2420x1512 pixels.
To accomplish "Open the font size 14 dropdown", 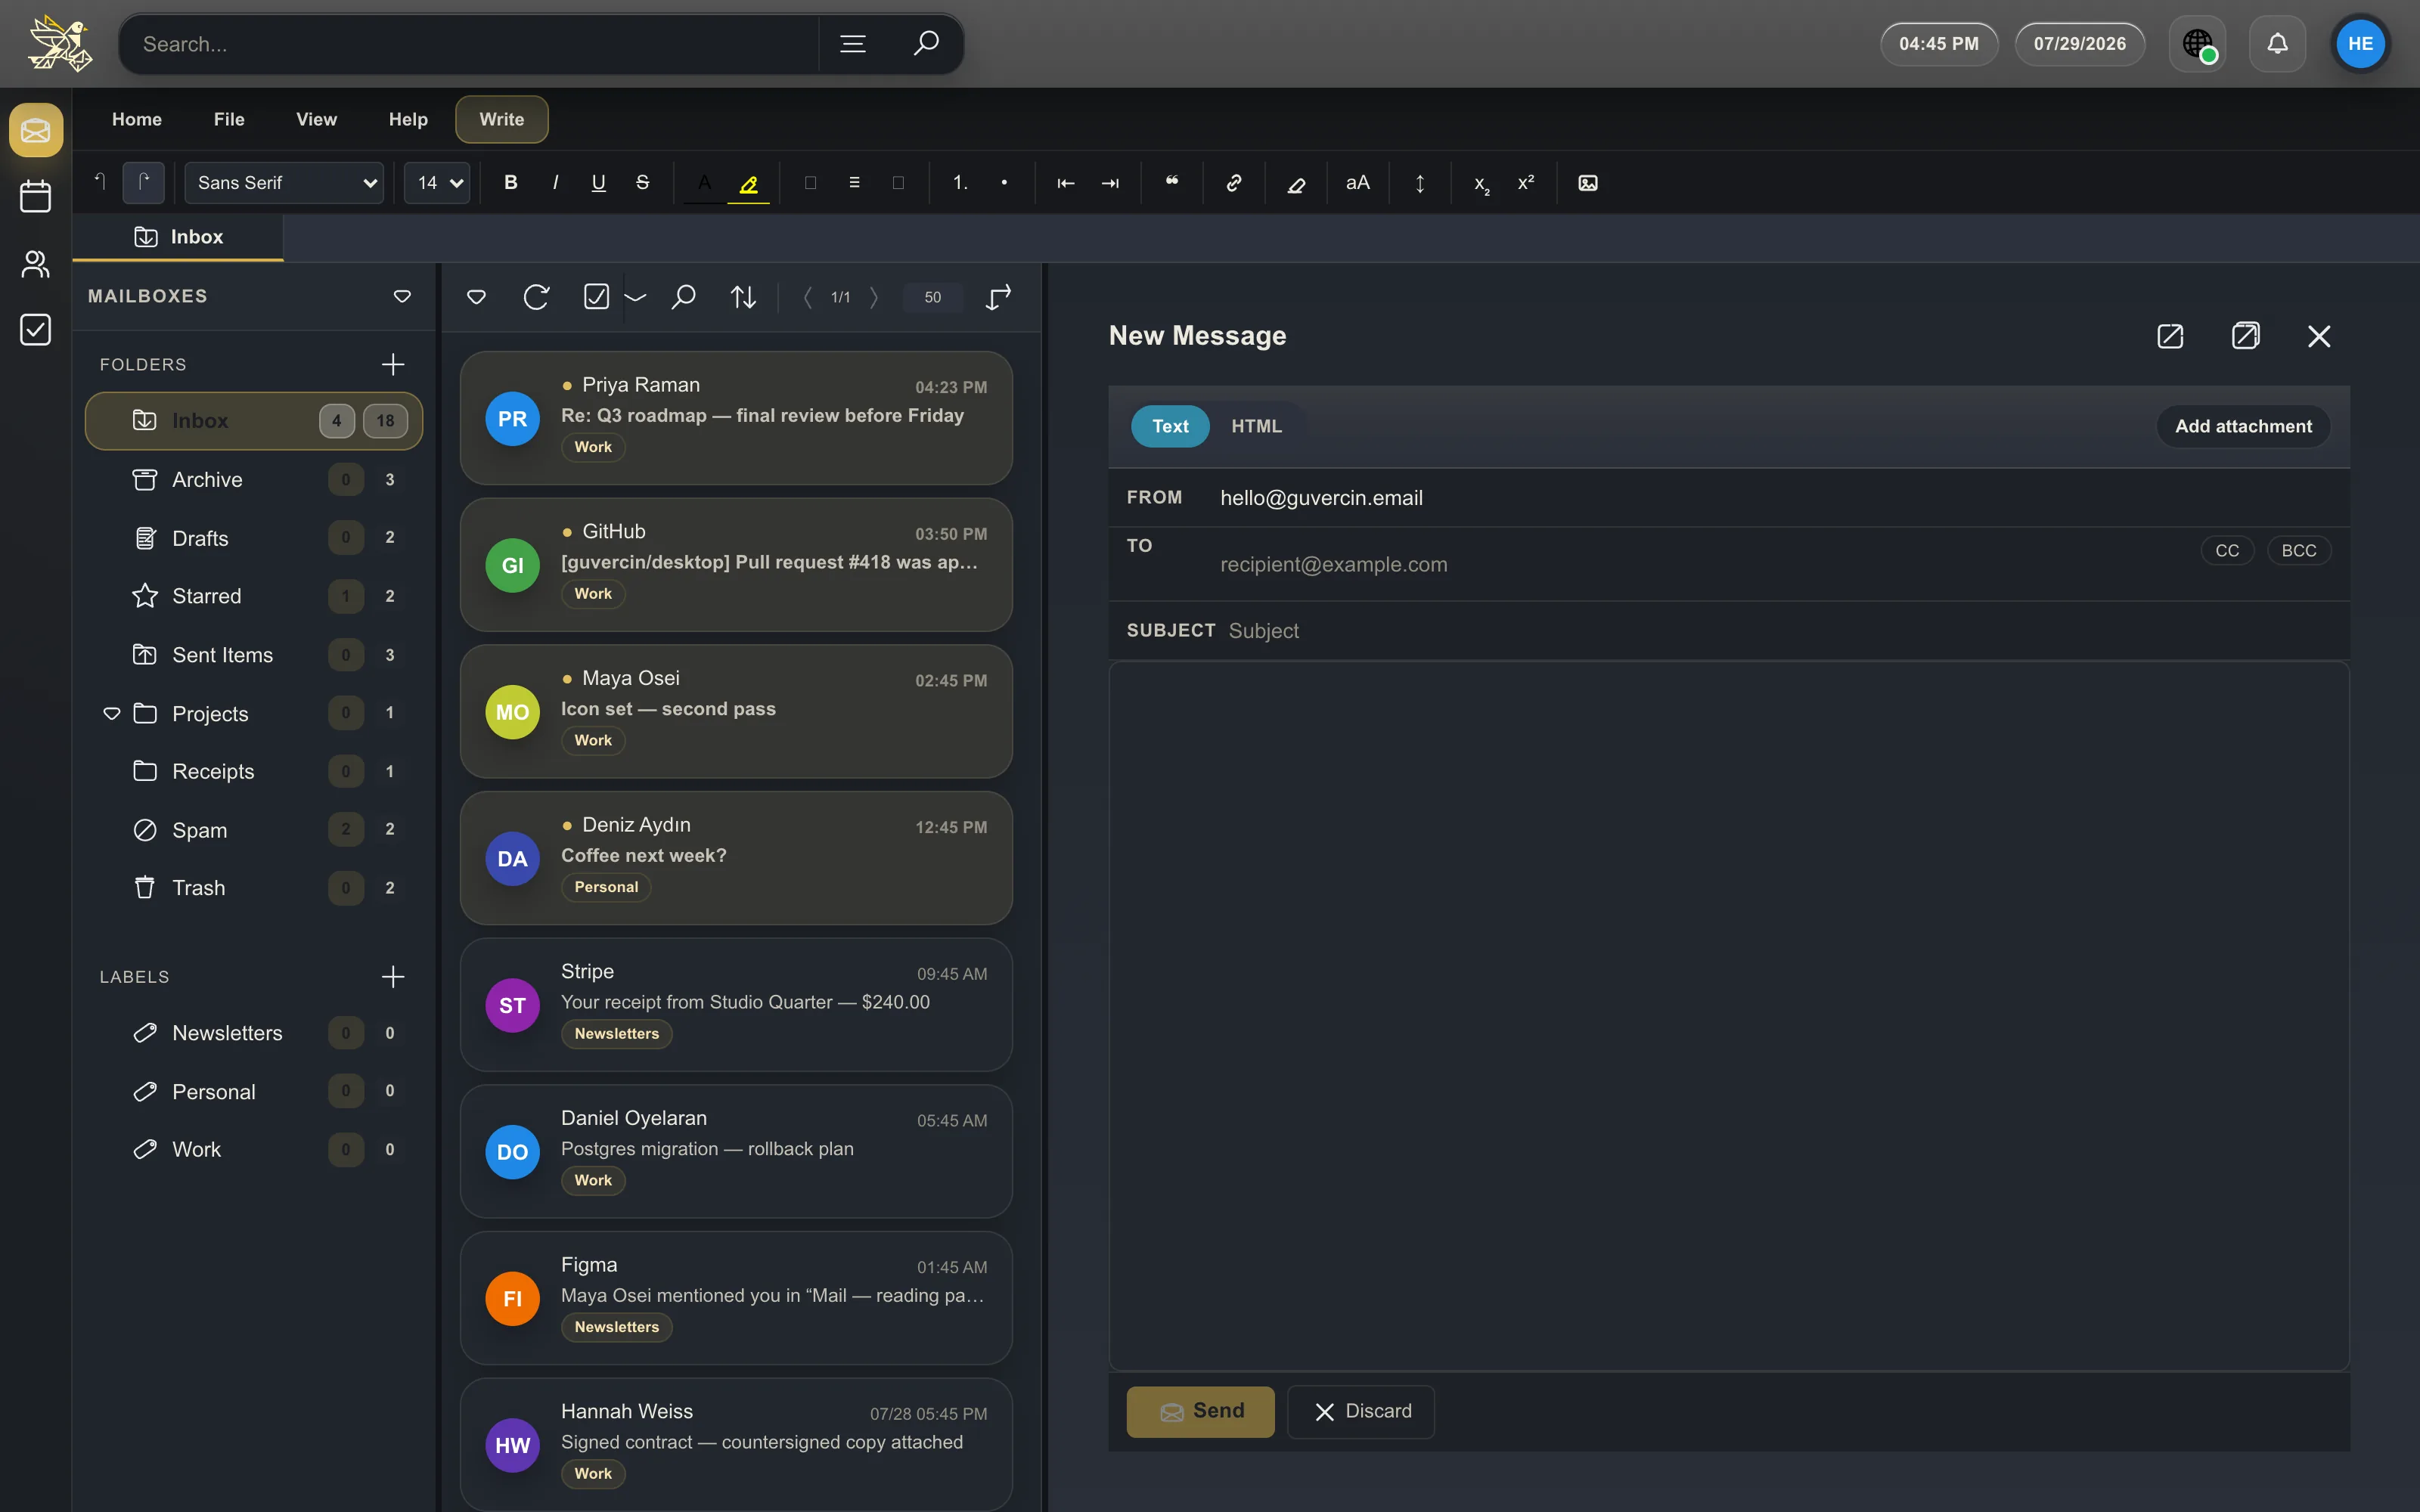I will click(437, 183).
